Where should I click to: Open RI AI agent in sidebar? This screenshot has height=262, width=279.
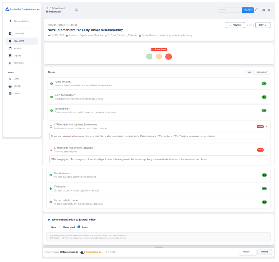(22, 41)
